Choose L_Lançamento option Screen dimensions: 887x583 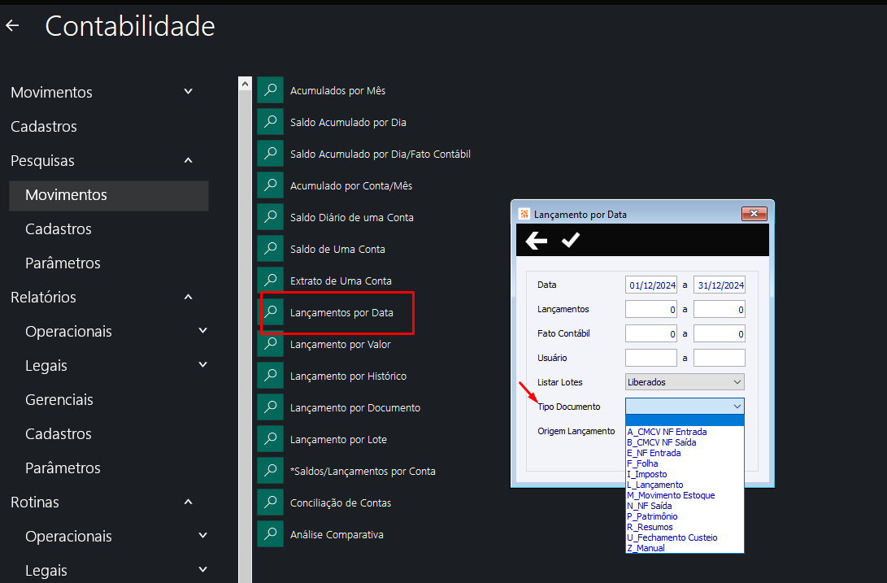tap(685, 485)
